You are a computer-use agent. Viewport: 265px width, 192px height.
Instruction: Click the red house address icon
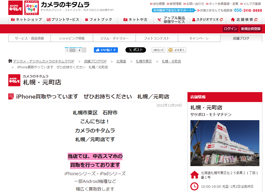coord(194,175)
